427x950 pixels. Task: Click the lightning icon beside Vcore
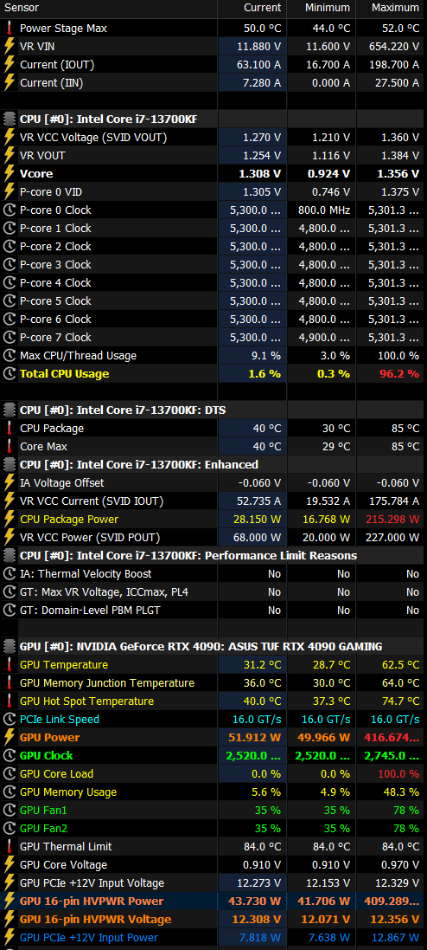click(9, 173)
